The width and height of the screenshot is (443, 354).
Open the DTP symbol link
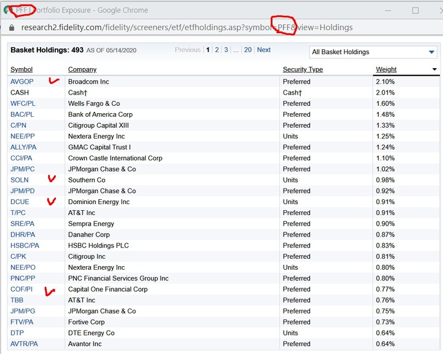tap(17, 333)
